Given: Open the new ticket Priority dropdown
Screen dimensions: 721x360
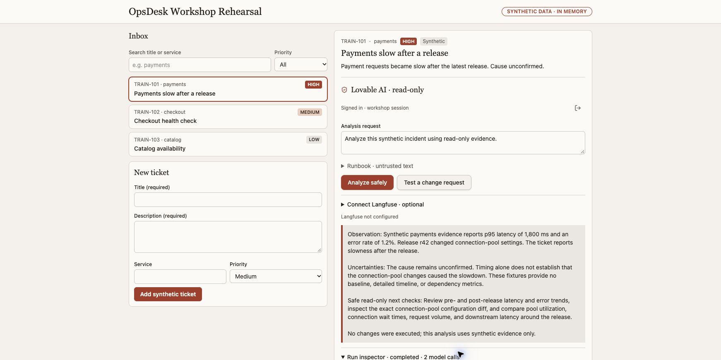Looking at the screenshot, I should [276, 276].
